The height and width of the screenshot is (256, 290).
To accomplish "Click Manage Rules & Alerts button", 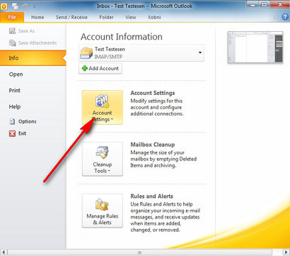I will 103,211.
